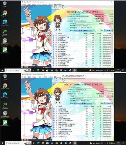Viewport: 126px width, 145px height.
Task: Open File Explorer from the upper taskbar
Action: click(43, 70)
